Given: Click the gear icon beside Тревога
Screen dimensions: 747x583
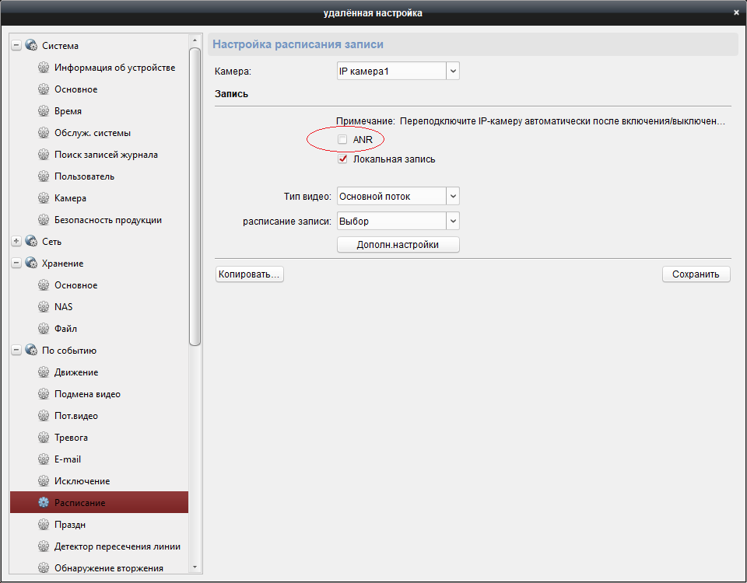Looking at the screenshot, I should tap(44, 438).
